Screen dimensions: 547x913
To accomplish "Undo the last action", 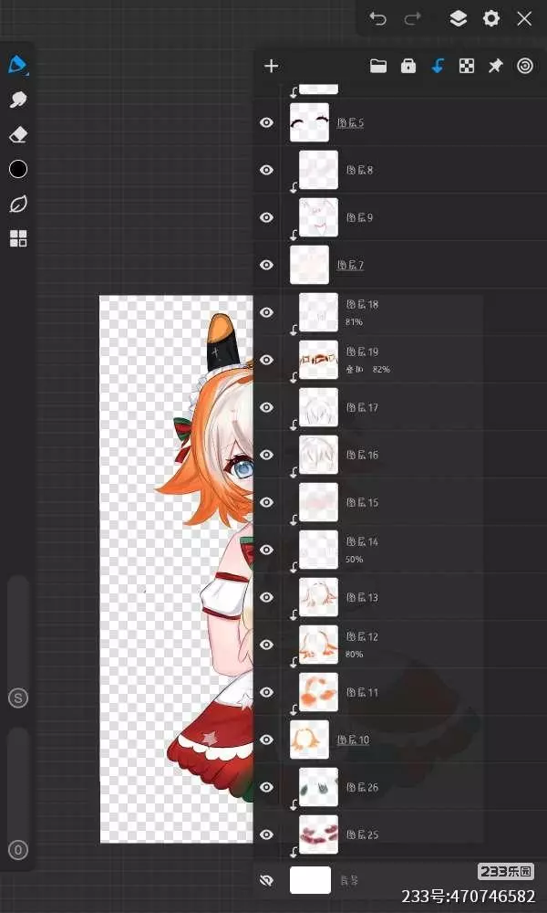I will point(377,19).
